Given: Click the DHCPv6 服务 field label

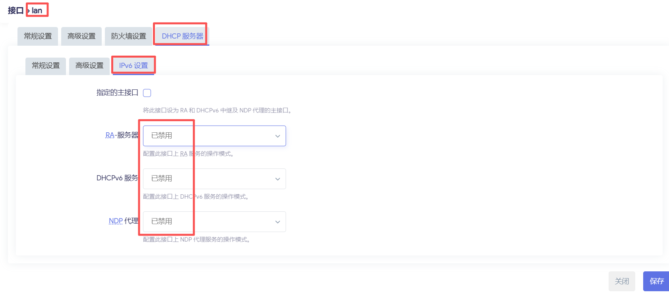Looking at the screenshot, I should (117, 178).
